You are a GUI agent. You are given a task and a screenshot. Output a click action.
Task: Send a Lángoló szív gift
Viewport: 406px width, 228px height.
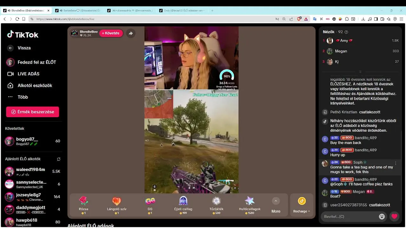coord(117,205)
